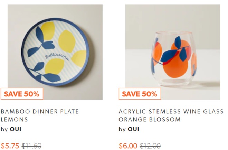This screenshot has height=150, width=228.
Task: Click the "by" label beside the glass's OUI
Action: click(x=122, y=129)
